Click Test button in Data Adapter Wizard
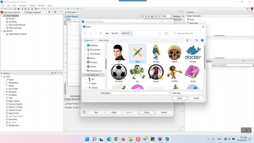This screenshot has width=254, height=143. 96,112
